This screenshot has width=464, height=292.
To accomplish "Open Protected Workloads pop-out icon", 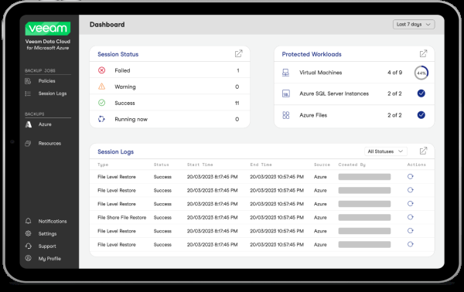I will coord(423,54).
